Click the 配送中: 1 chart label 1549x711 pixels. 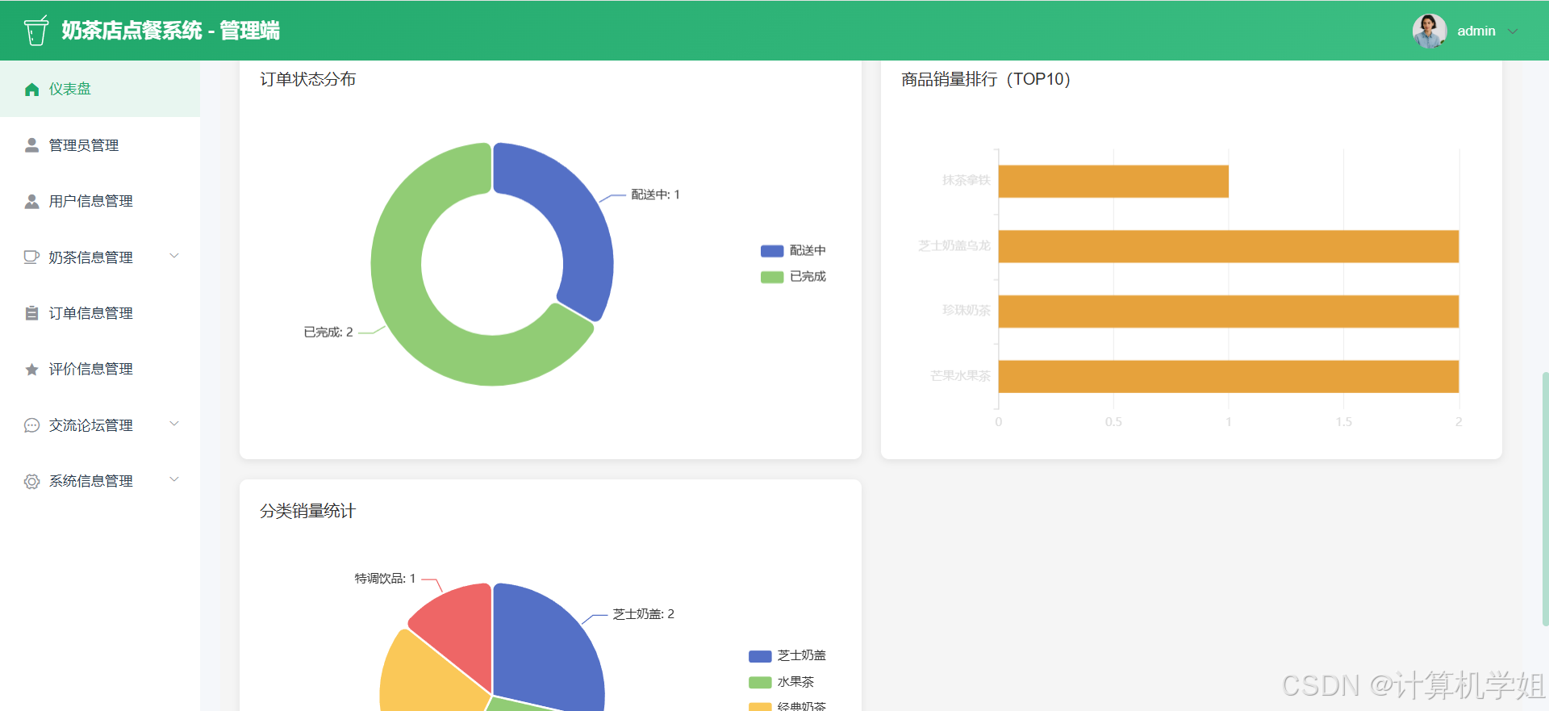[x=655, y=194]
